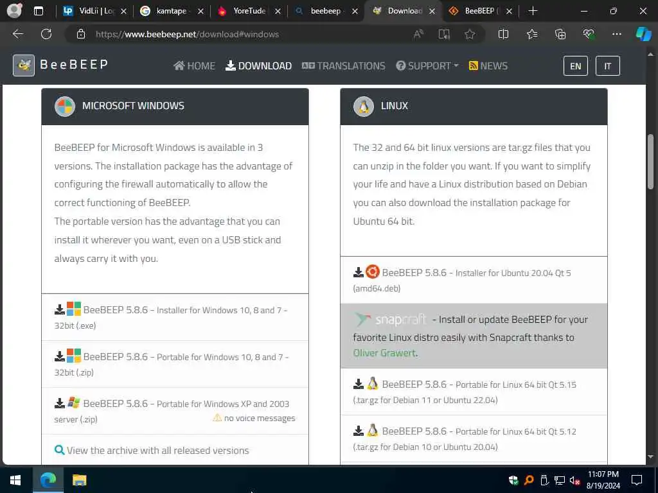Click the muted volume tray icon

574,480
